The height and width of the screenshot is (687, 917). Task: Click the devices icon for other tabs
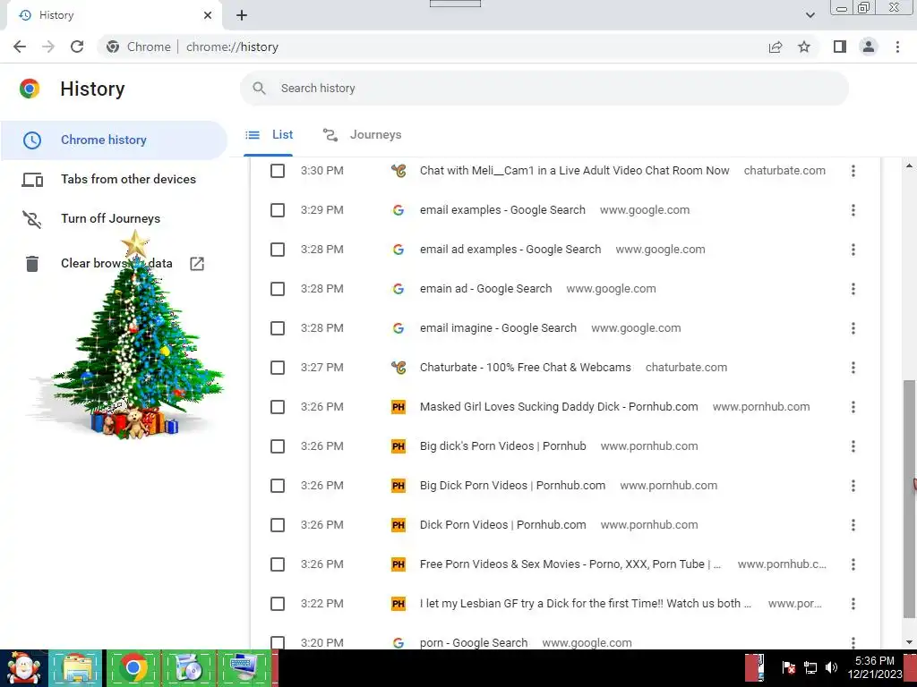point(32,180)
